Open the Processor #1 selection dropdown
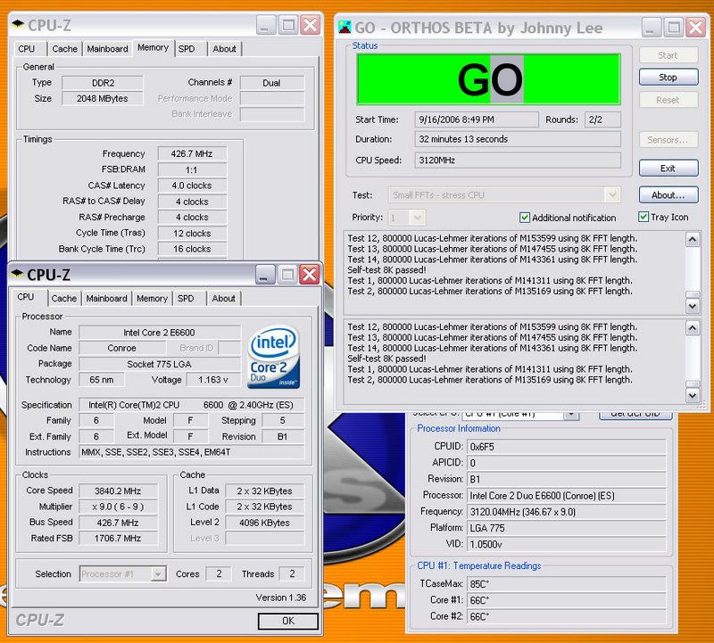Viewport: 714px width, 643px height. coord(158,574)
